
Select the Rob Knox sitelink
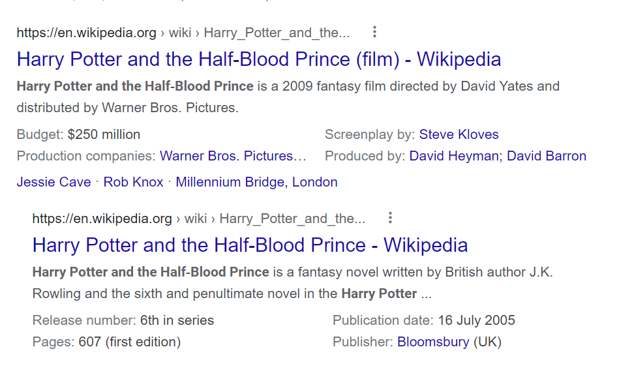(133, 182)
